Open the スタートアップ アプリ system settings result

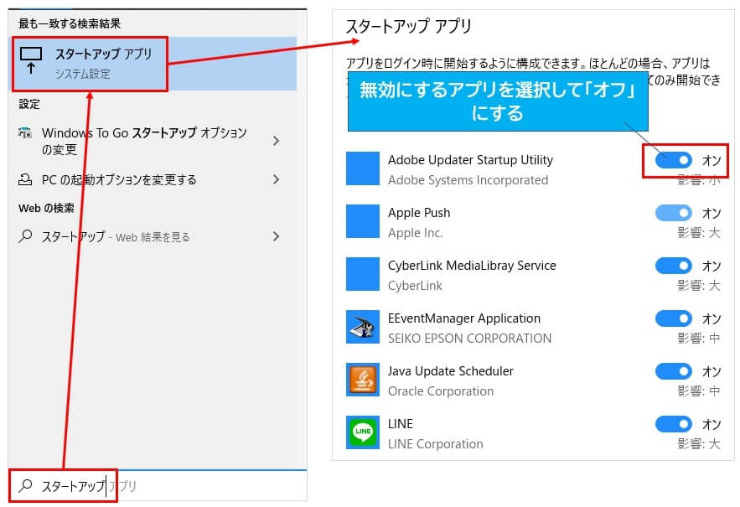click(154, 64)
